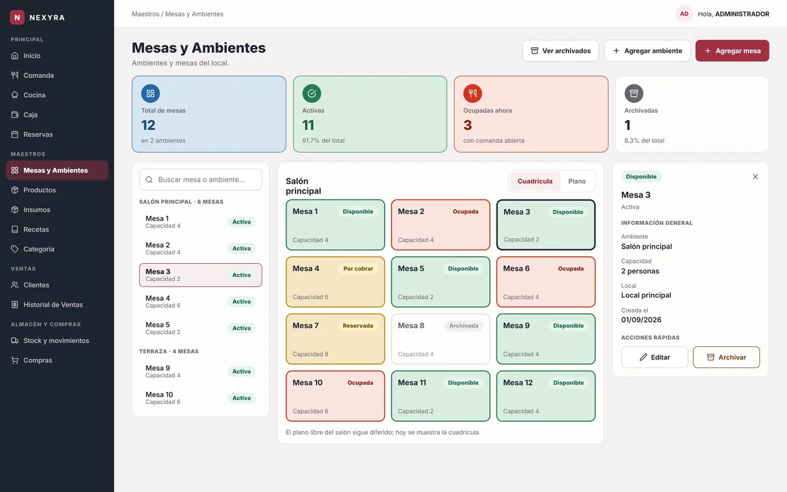Click the 01/09/2026 creation date value

[641, 320]
